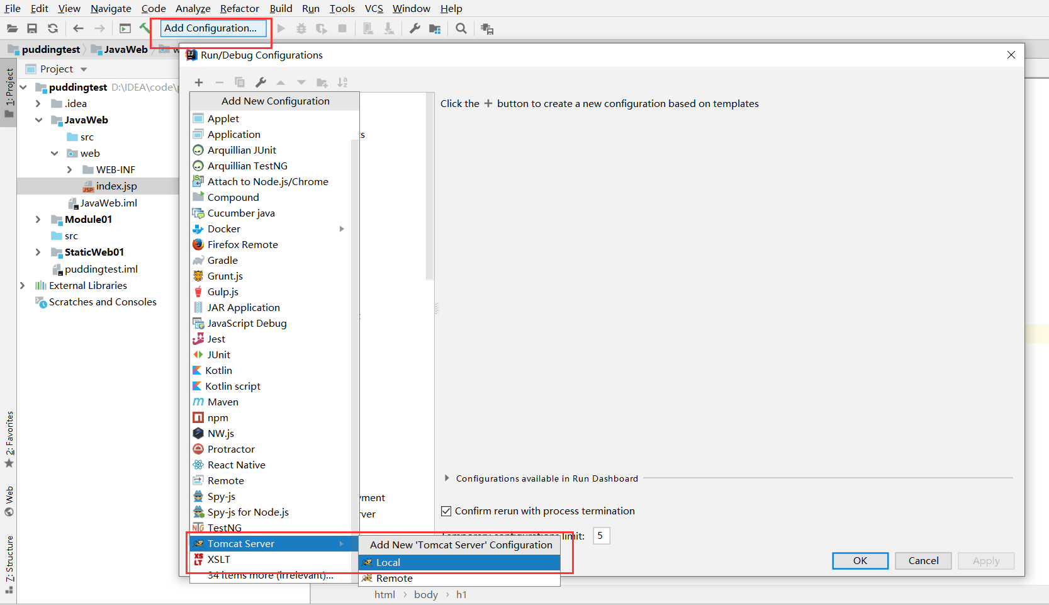Click the OK button
The width and height of the screenshot is (1049, 605).
coord(860,561)
